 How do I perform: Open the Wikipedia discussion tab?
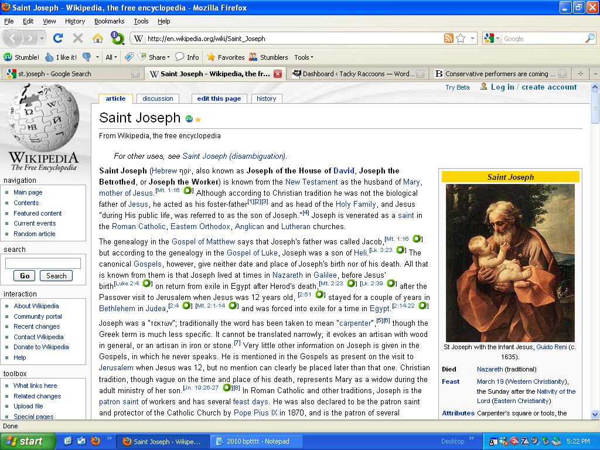[x=158, y=98]
